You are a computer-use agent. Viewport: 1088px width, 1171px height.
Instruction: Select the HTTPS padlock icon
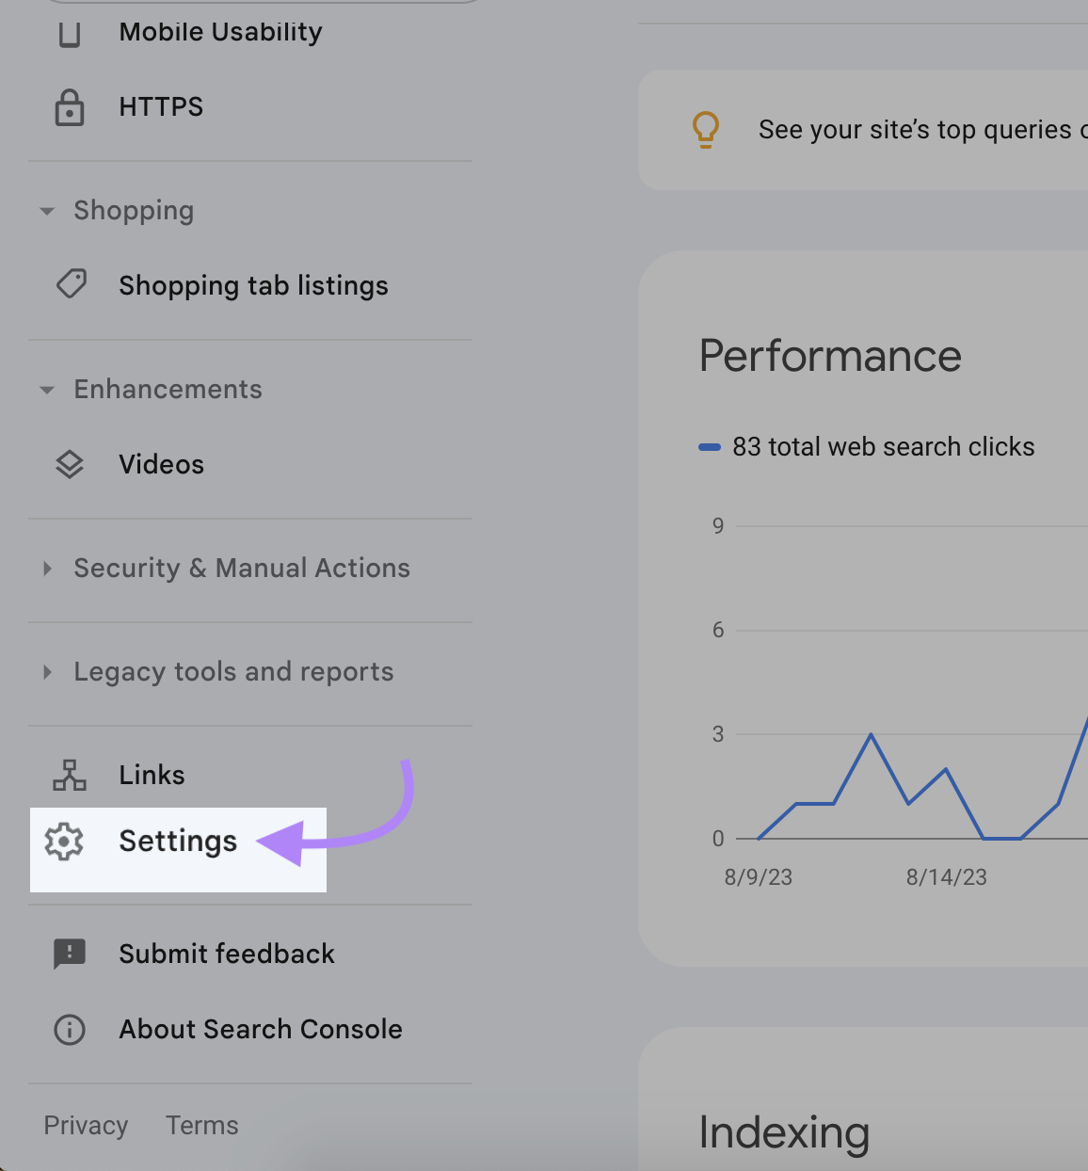click(70, 107)
